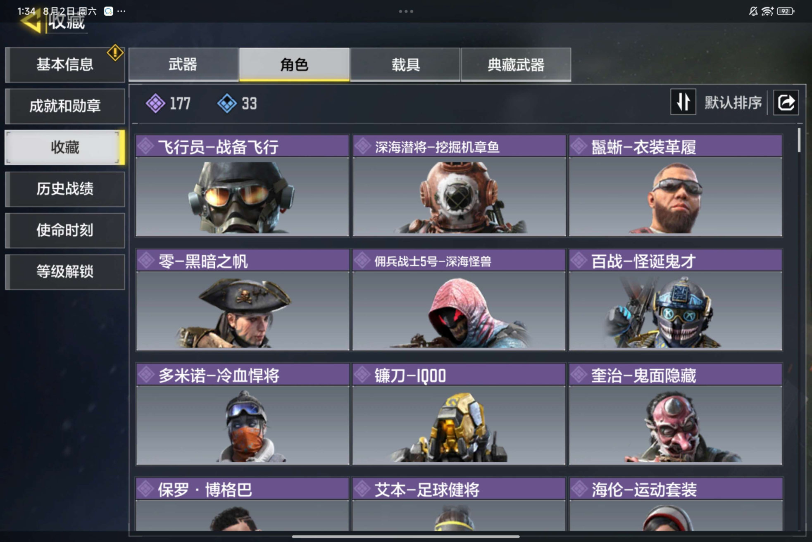812x542 pixels.
Task: Select the 飞行员-战备飞行 character card
Action: click(x=243, y=185)
